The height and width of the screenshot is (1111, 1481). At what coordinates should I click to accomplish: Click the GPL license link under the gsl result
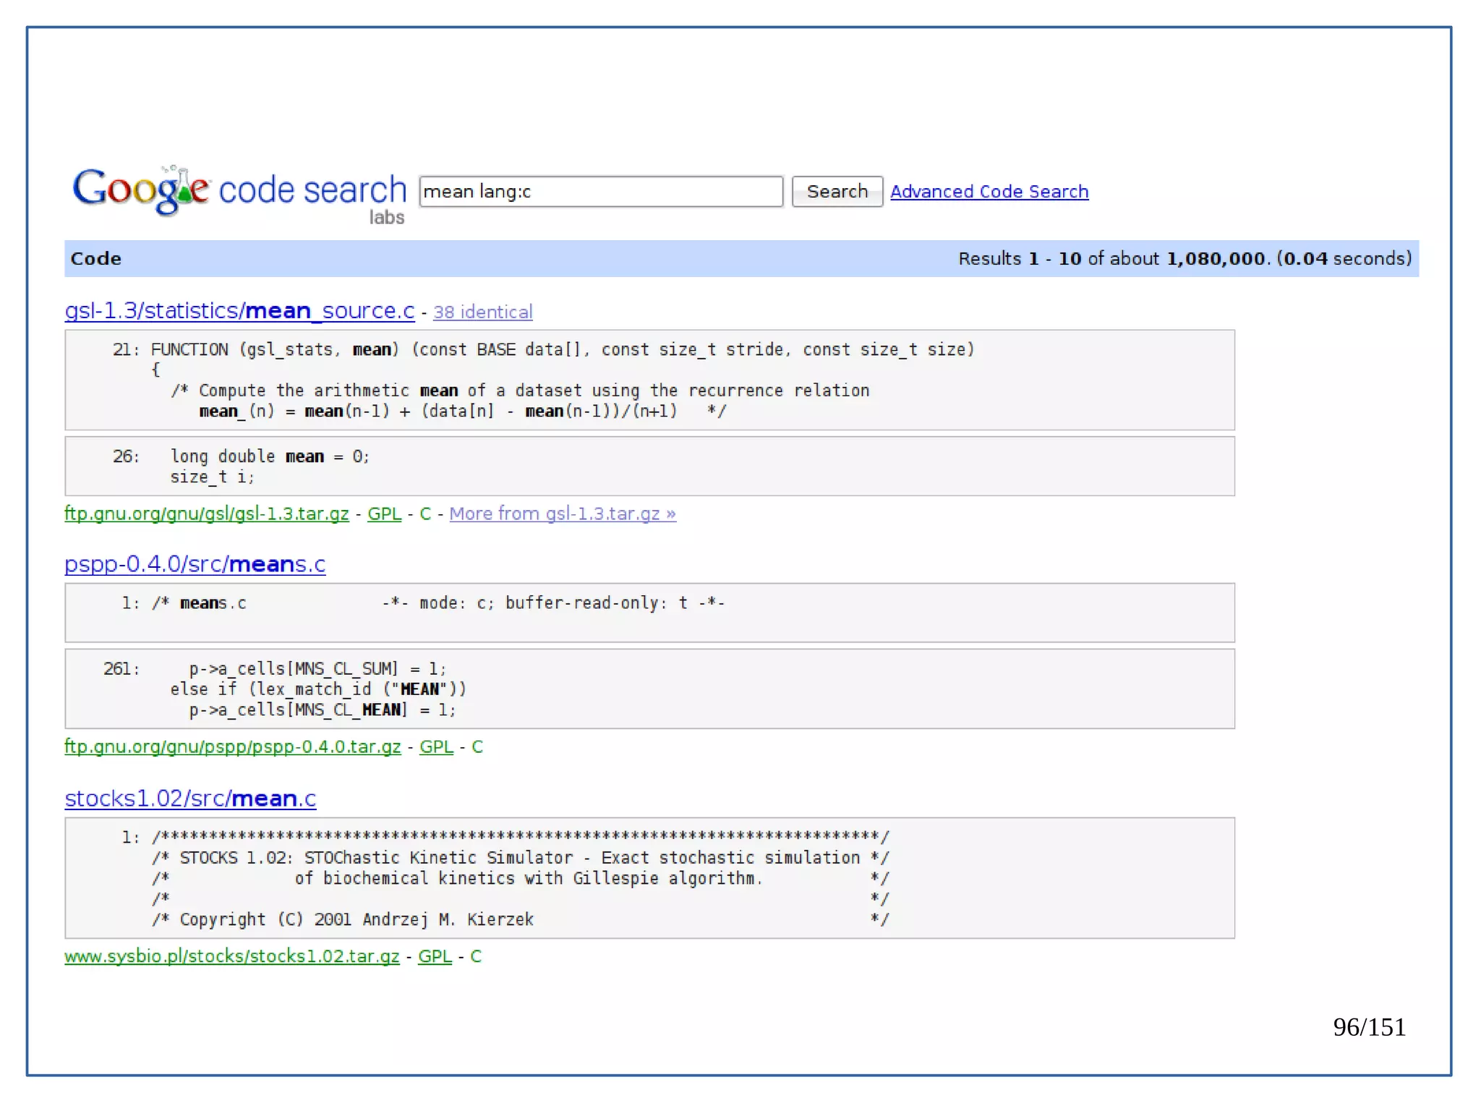tap(384, 514)
